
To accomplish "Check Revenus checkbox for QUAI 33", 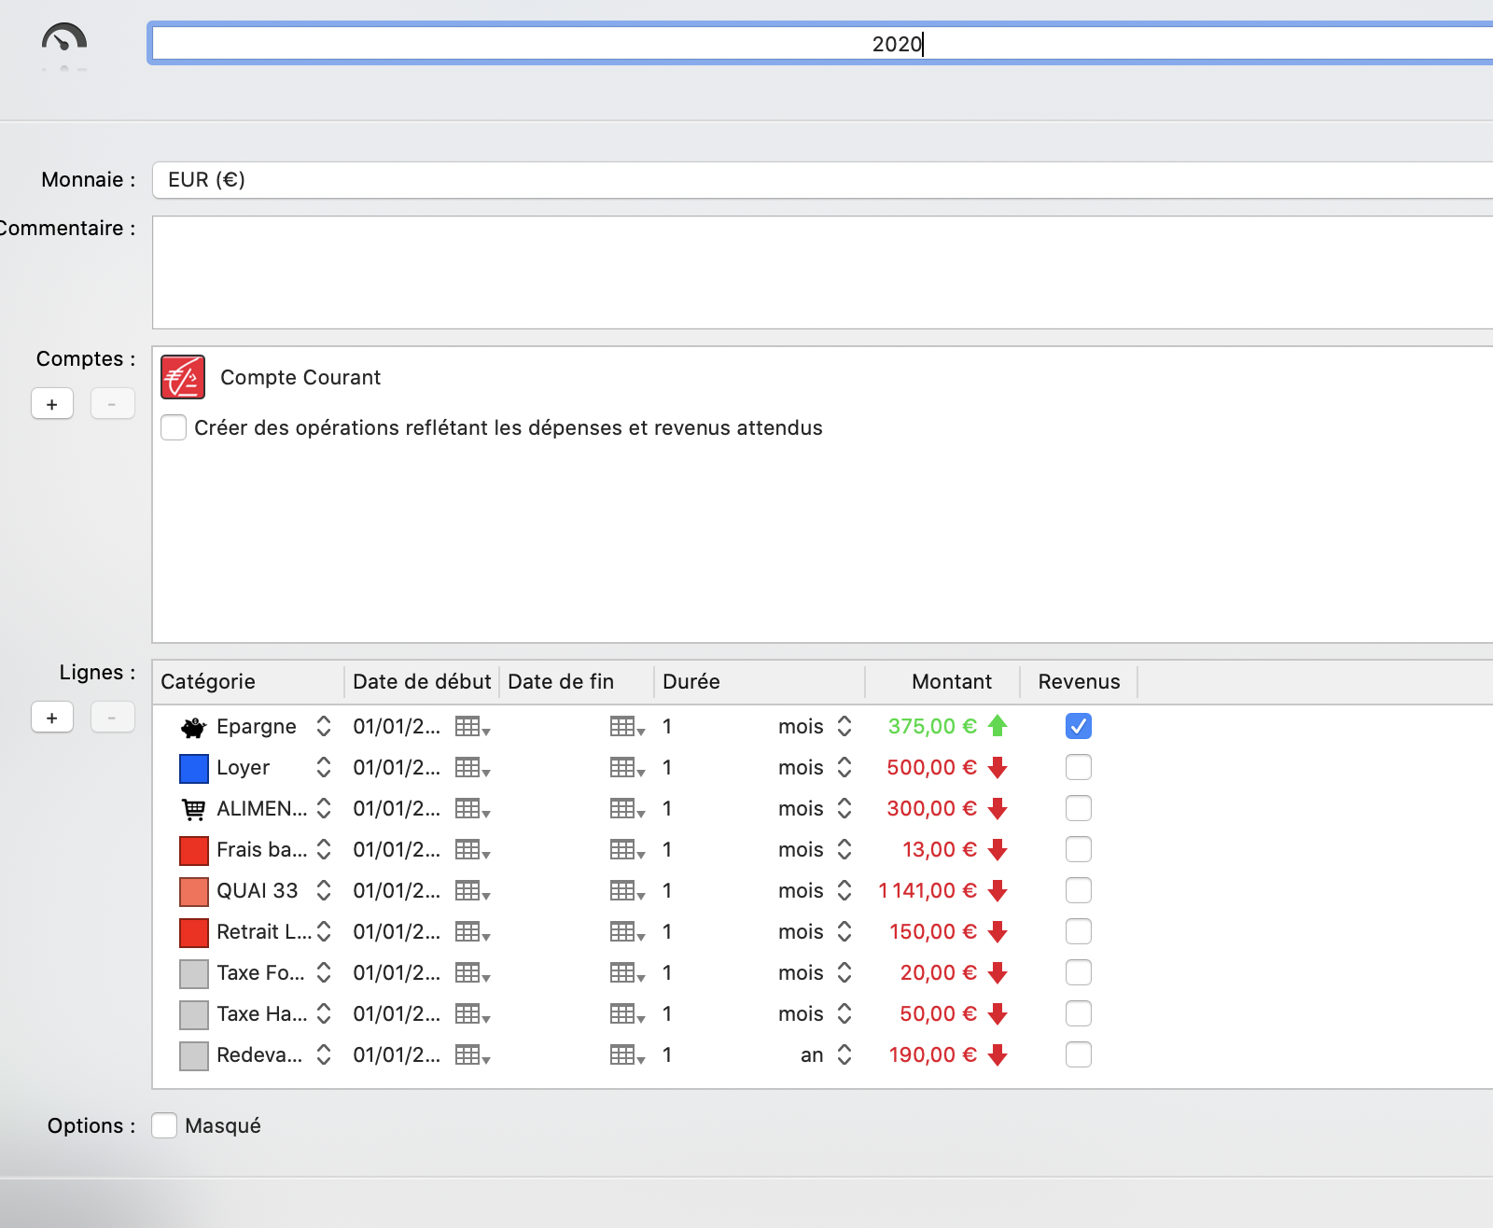I will tap(1079, 890).
